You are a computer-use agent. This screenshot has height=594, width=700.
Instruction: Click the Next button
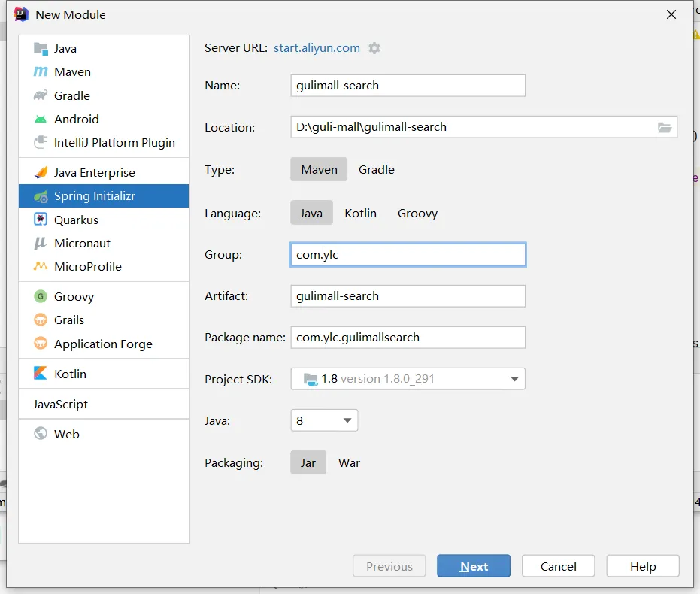tap(474, 566)
